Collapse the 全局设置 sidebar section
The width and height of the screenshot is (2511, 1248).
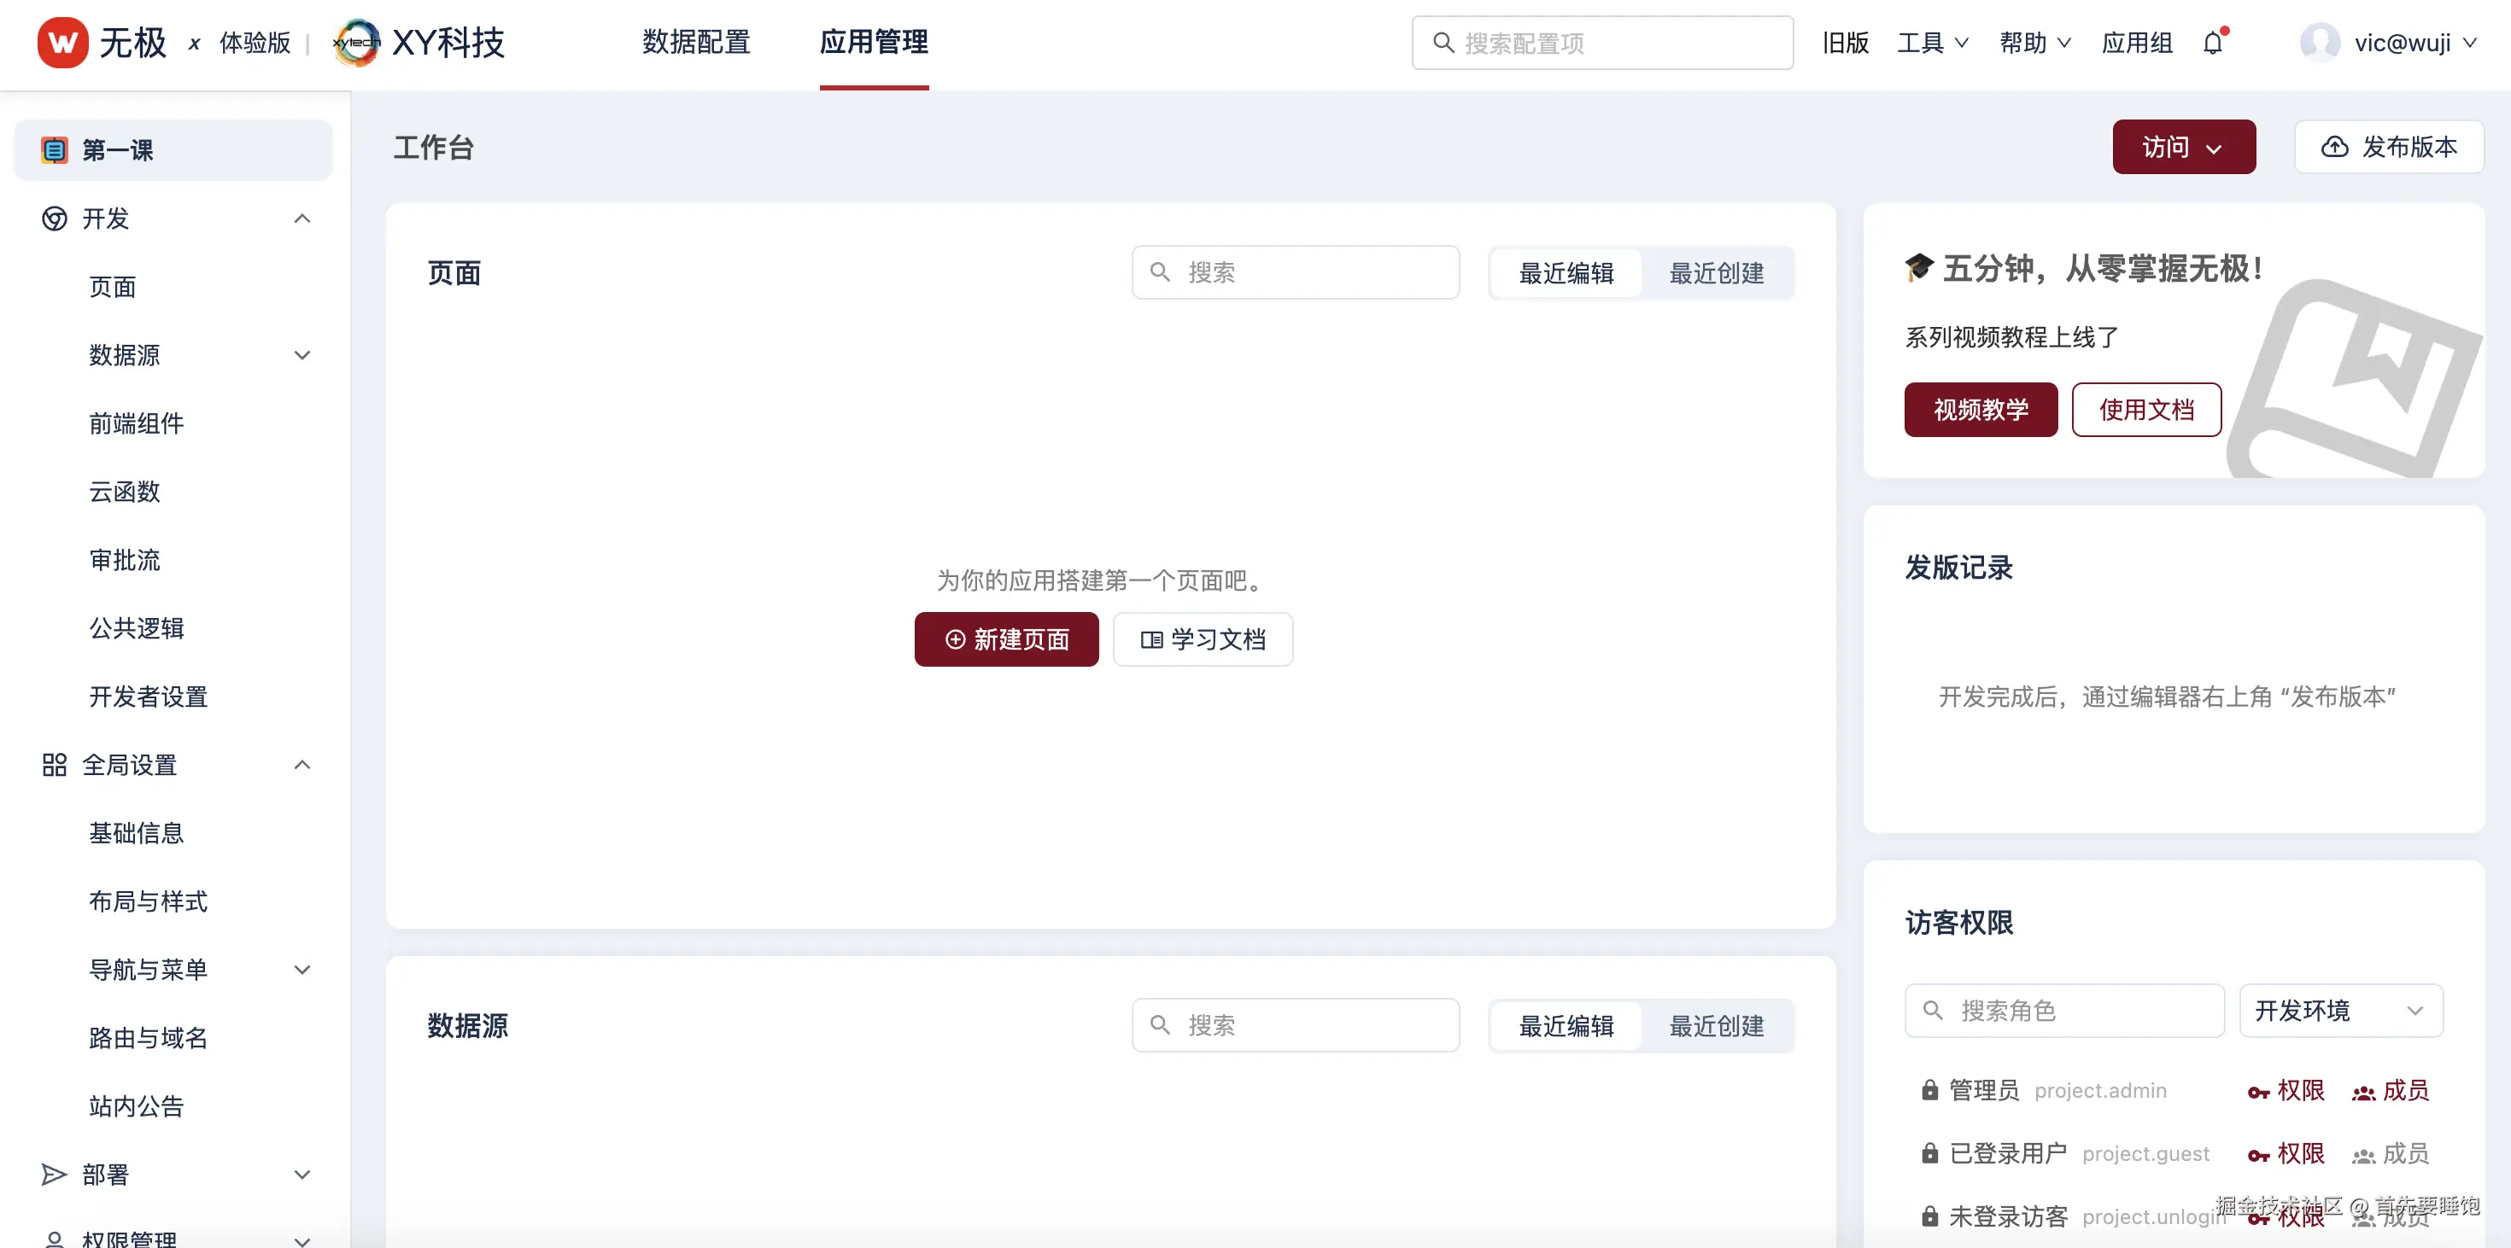pos(302,765)
